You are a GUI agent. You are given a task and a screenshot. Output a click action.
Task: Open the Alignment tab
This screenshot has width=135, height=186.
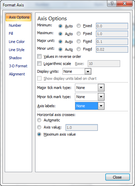[x=17, y=74]
